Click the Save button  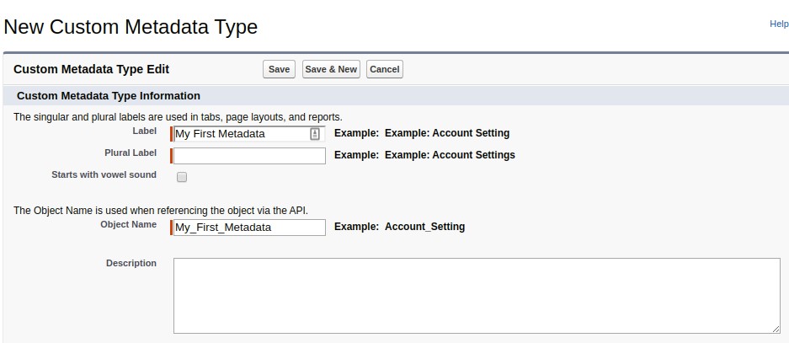coord(279,69)
